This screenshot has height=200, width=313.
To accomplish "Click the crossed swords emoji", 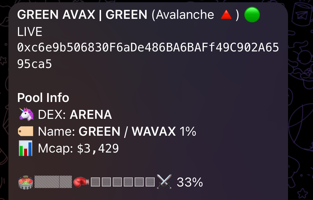I will tap(164, 182).
